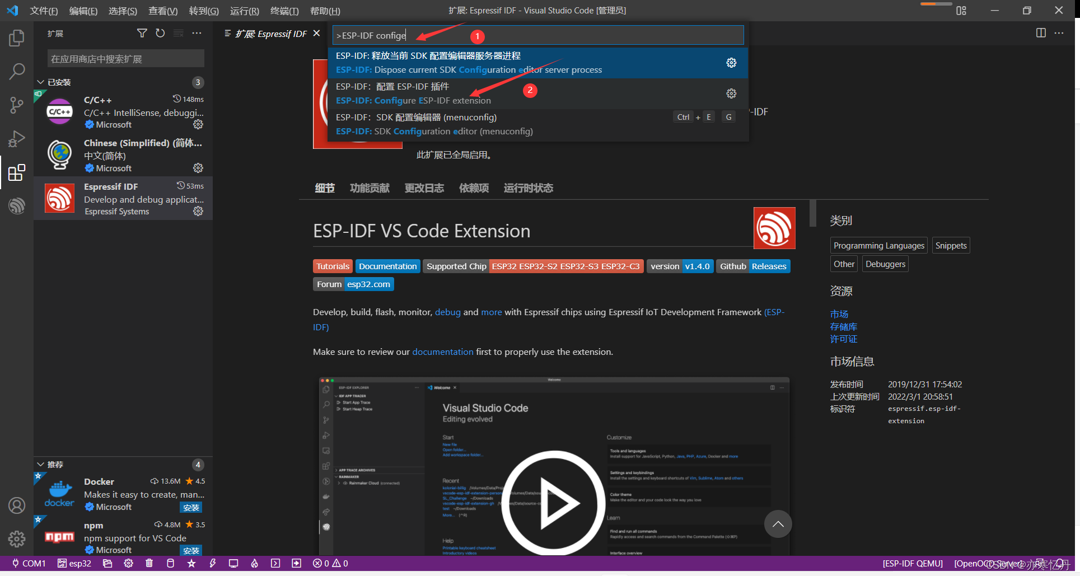The width and height of the screenshot is (1080, 576).
Task: Open the Tutorials badge link
Action: [x=333, y=266]
